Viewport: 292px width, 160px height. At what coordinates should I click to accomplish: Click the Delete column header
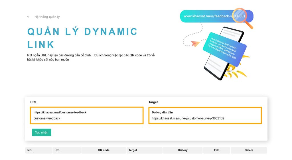(249, 150)
